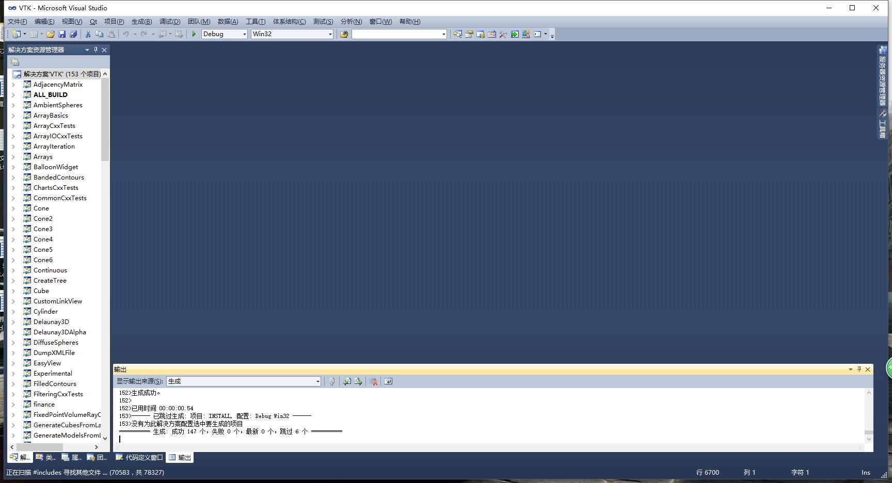Click the Paste icon in the toolbar
This screenshot has height=483, width=892.
110,34
